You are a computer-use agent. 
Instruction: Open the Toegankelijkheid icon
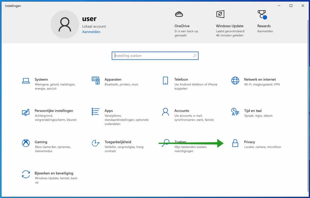(x=95, y=143)
